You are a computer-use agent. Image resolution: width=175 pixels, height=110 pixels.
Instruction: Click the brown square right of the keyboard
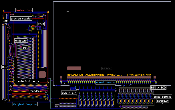(155, 77)
